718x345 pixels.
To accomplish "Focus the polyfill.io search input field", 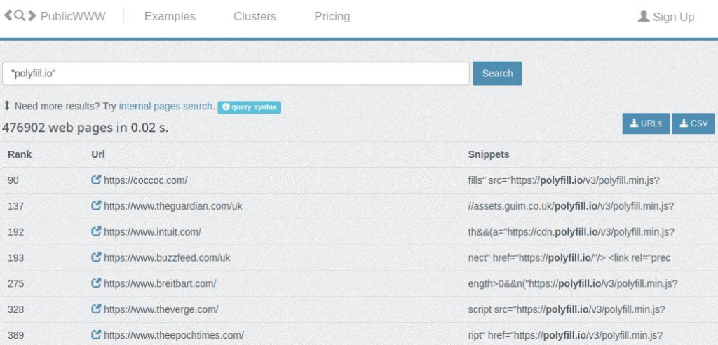I will (x=236, y=74).
